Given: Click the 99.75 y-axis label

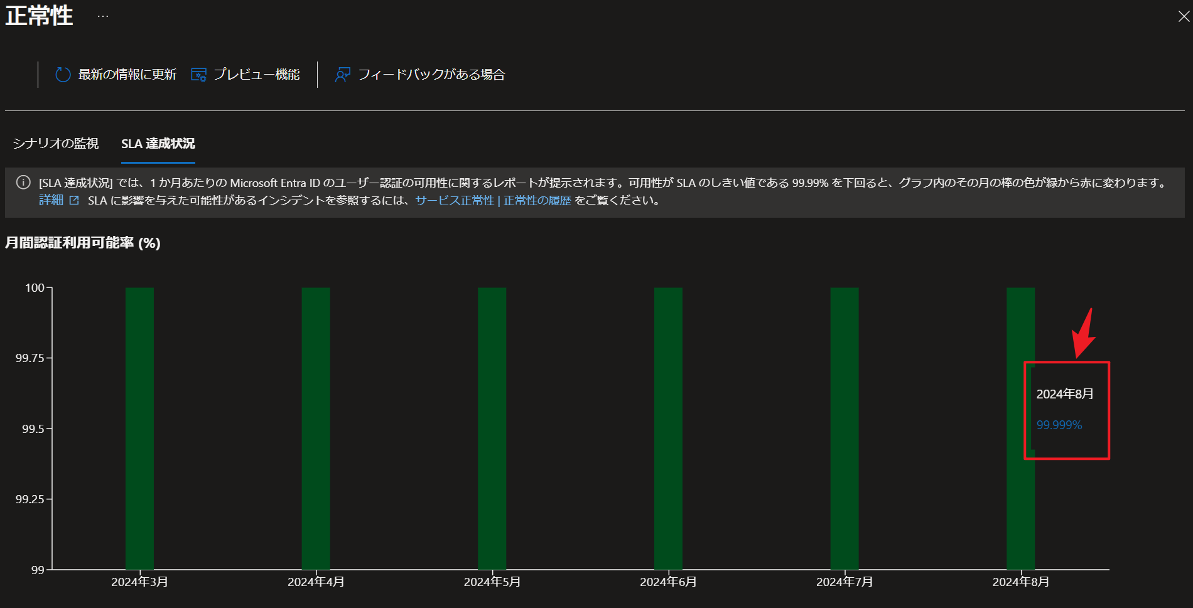Looking at the screenshot, I should click(30, 358).
